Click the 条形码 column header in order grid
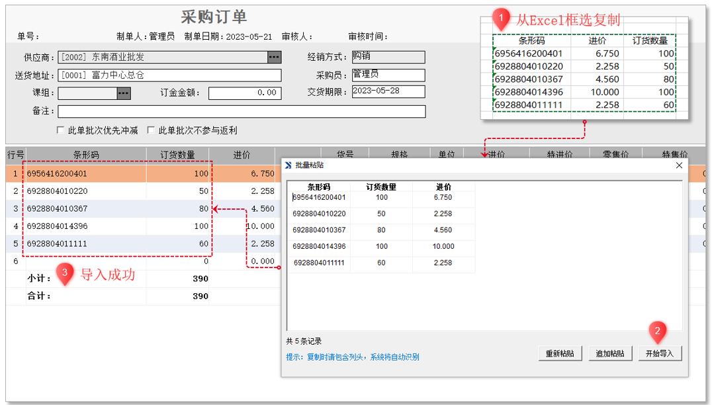Image resolution: width=712 pixels, height=405 pixels. (x=86, y=156)
